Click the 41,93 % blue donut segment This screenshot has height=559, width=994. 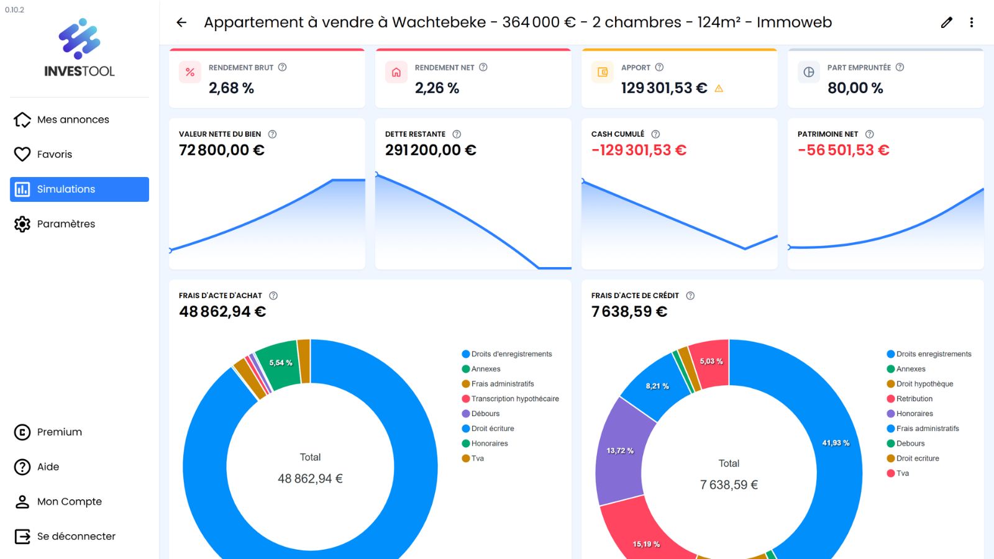click(x=836, y=443)
